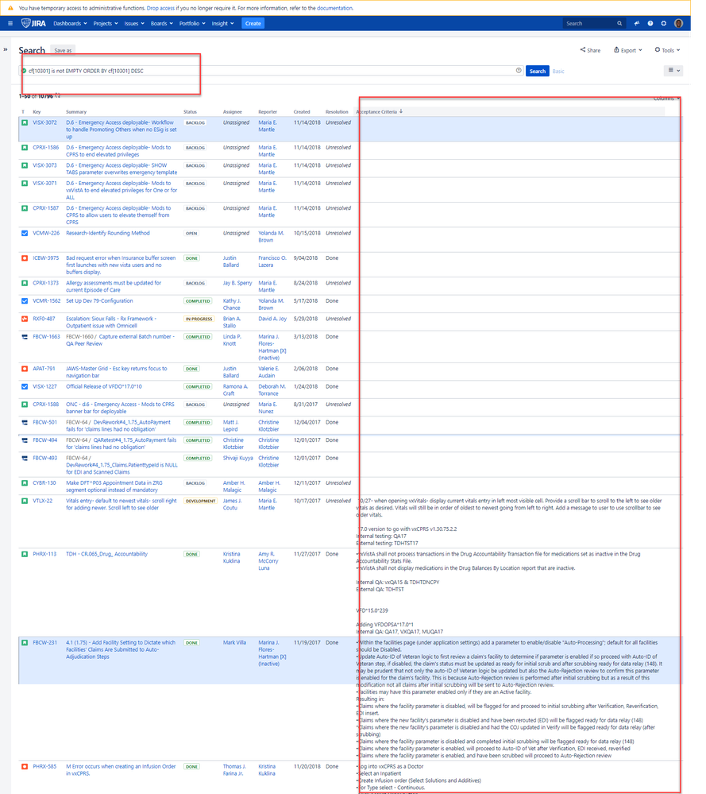Image resolution: width=706 pixels, height=794 pixels.
Task: Click the bug icon for PHRX-585
Action: pos(25,767)
